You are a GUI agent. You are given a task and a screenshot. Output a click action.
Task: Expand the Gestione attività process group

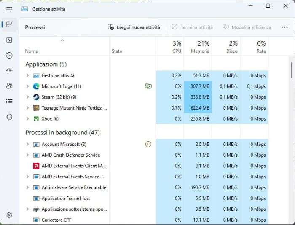tap(28, 75)
